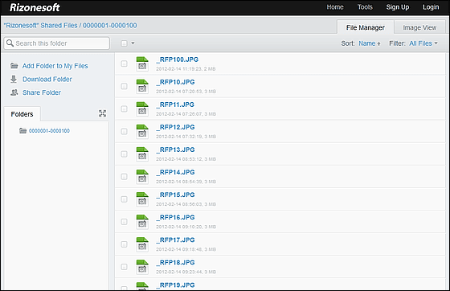Click the image file icon for _RFP16.JPG
This screenshot has height=291, width=450.
tap(142, 222)
